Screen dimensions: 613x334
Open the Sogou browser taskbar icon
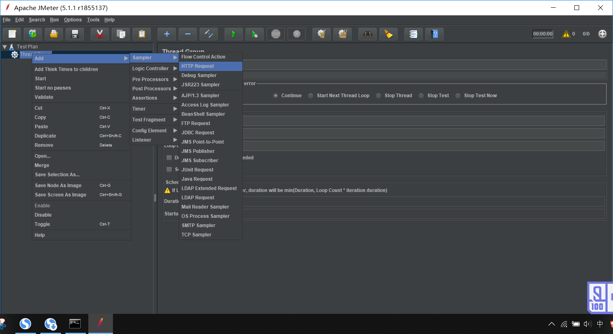[25, 324]
